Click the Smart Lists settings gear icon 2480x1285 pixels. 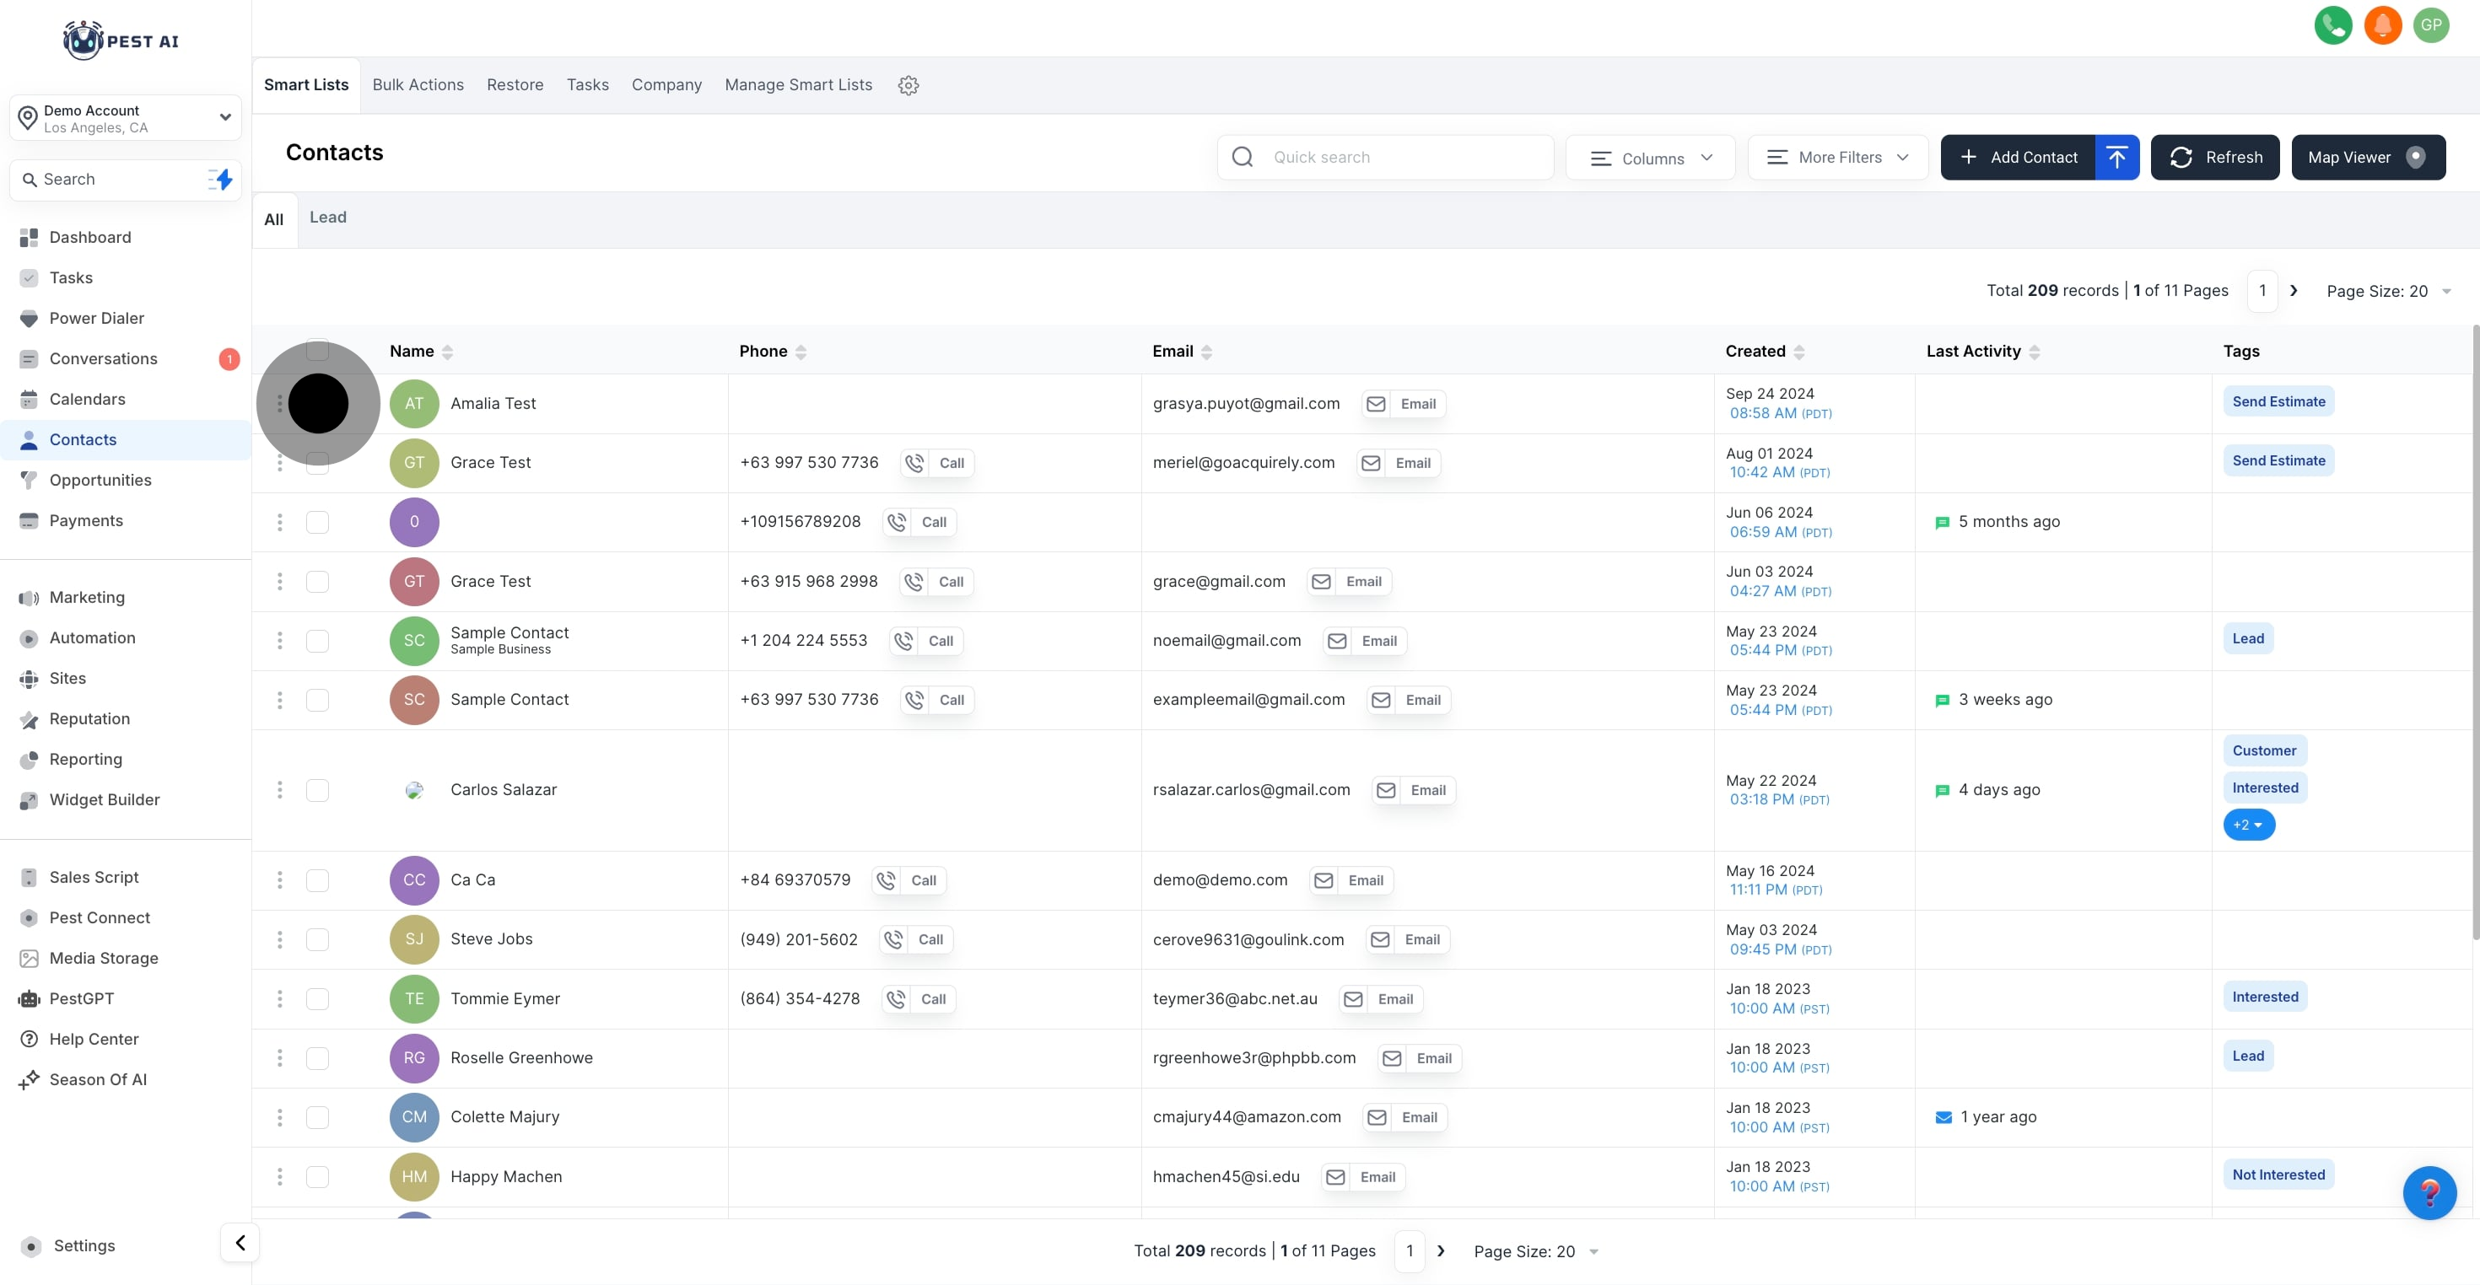click(908, 86)
